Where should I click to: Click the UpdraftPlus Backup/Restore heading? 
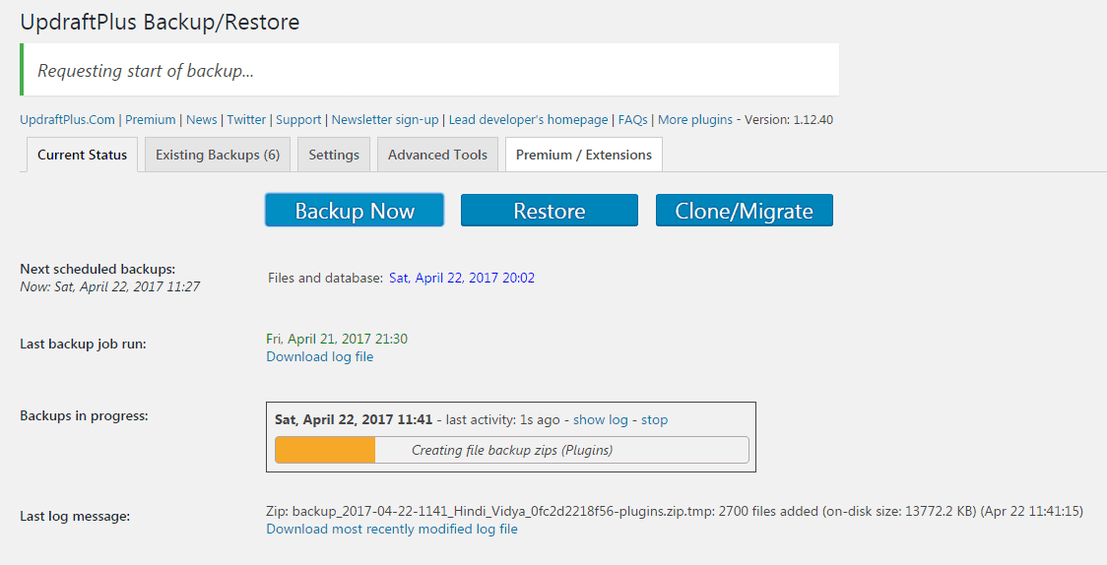(160, 22)
